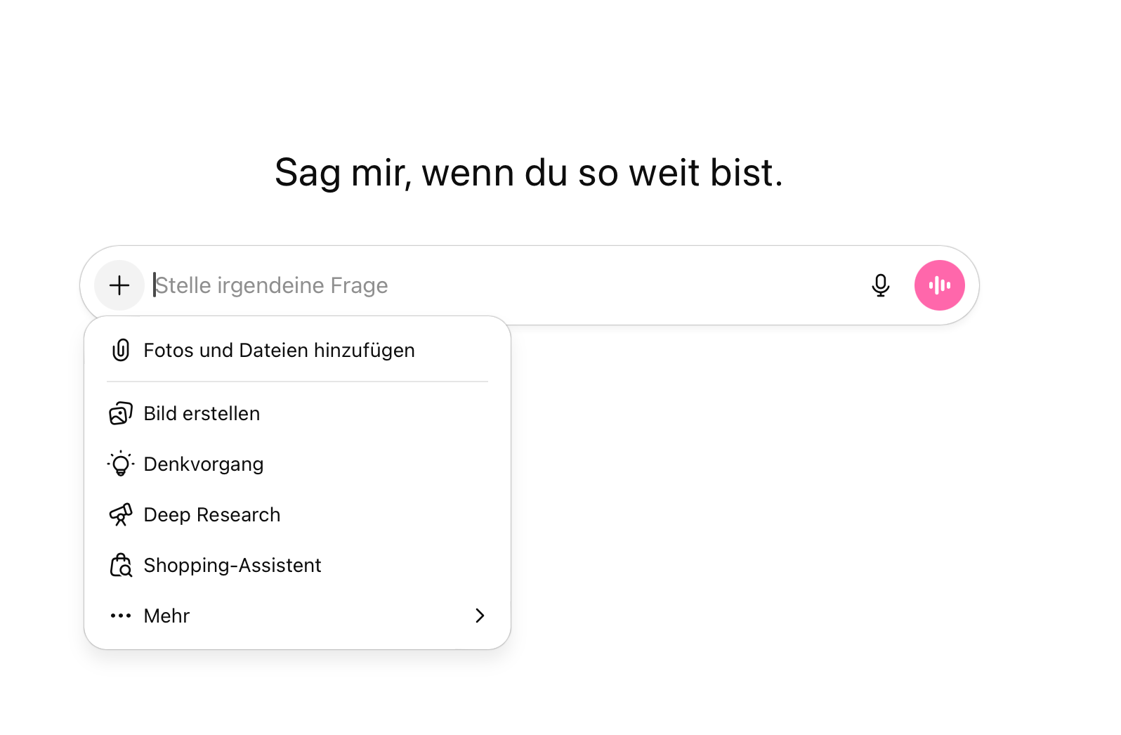Select "Fotos und Dateien hinzufügen" label
The width and height of the screenshot is (1121, 735).
(x=279, y=350)
